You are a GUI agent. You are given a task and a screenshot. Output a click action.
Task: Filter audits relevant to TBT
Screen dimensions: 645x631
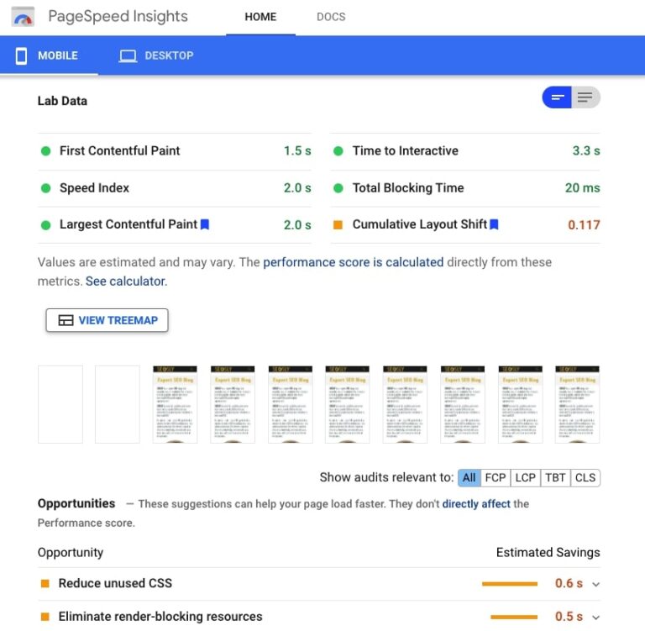coord(555,477)
